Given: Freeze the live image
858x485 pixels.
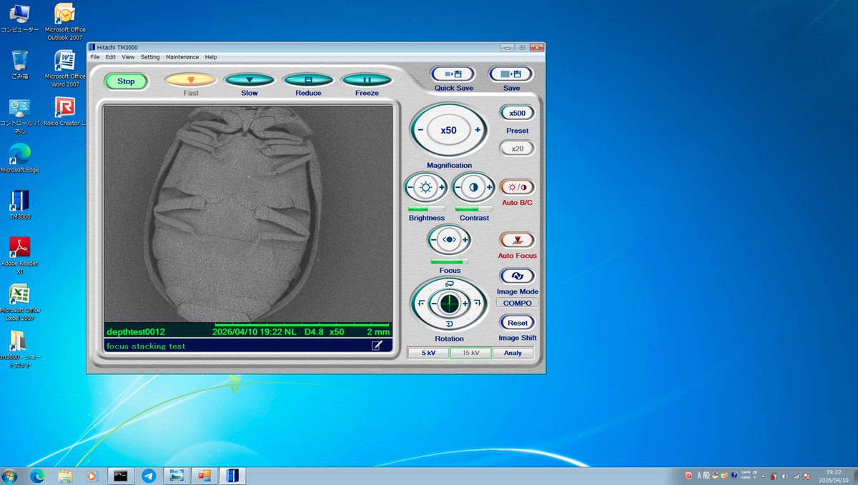Looking at the screenshot, I should [367, 80].
